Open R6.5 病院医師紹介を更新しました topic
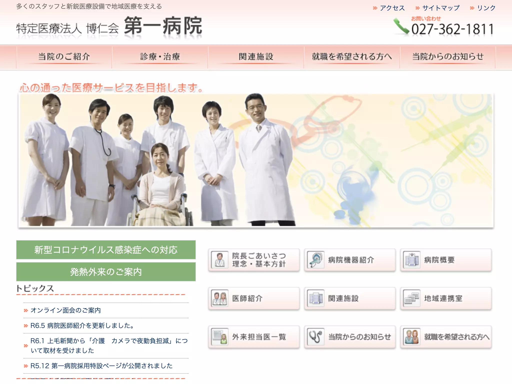The image size is (512, 384). click(82, 326)
